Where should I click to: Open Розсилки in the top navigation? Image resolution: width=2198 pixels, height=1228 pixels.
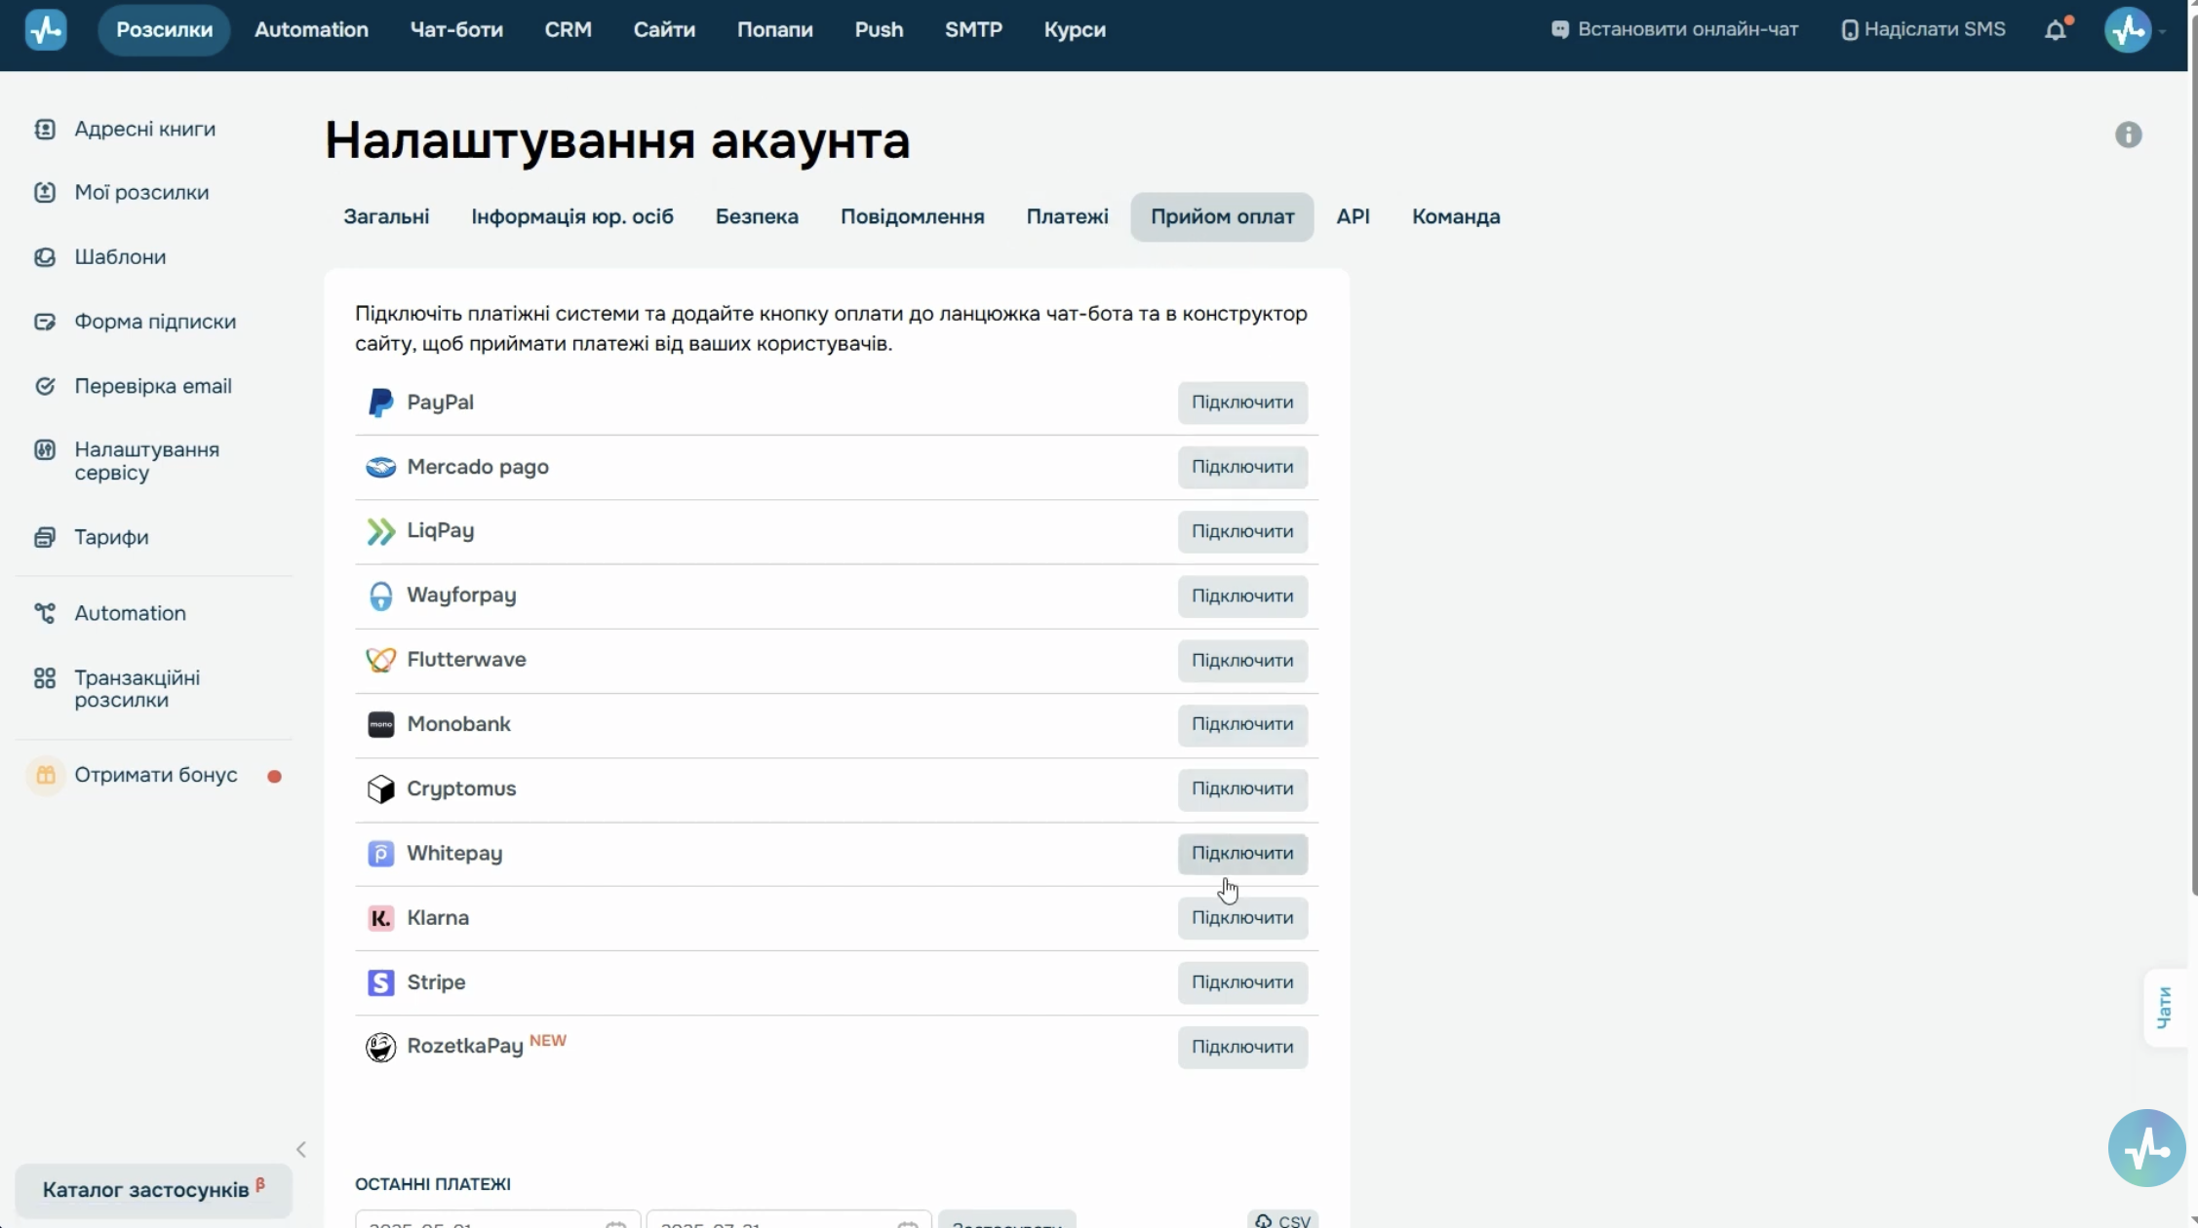pos(164,30)
